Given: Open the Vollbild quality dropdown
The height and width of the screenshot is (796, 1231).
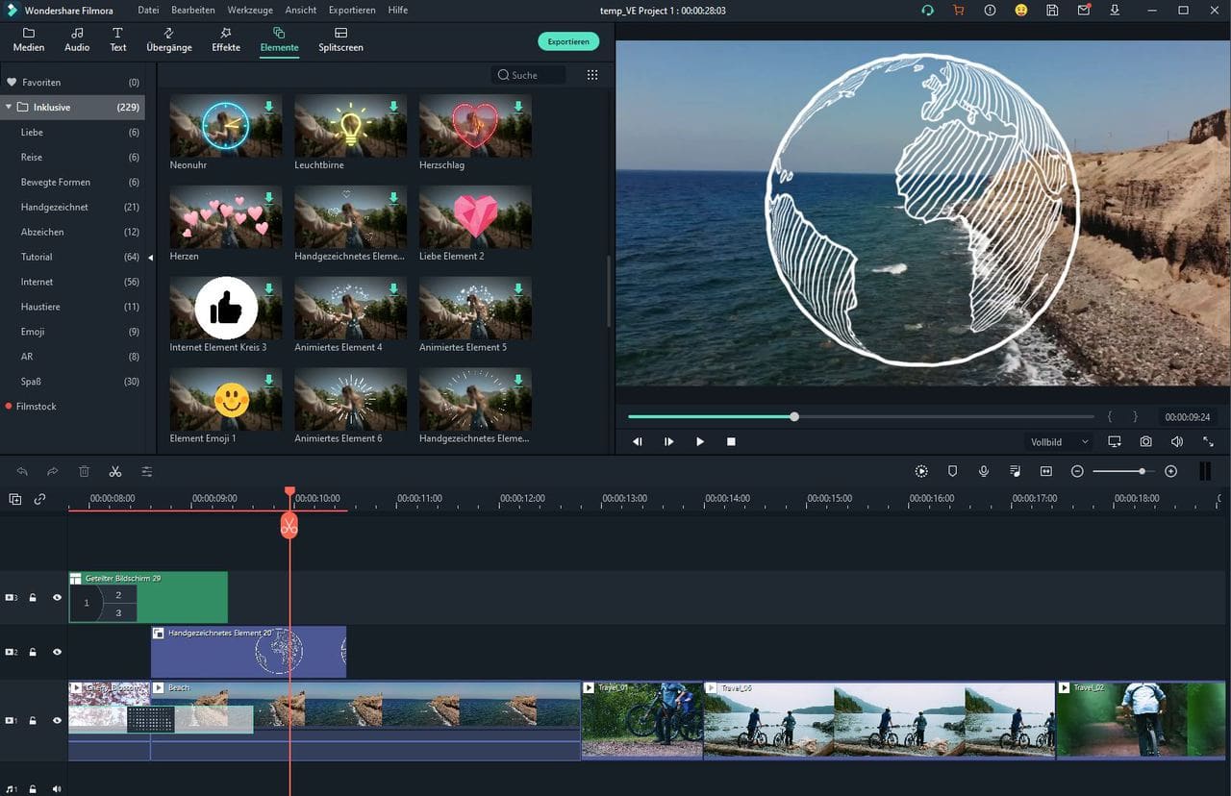Looking at the screenshot, I should (1060, 442).
